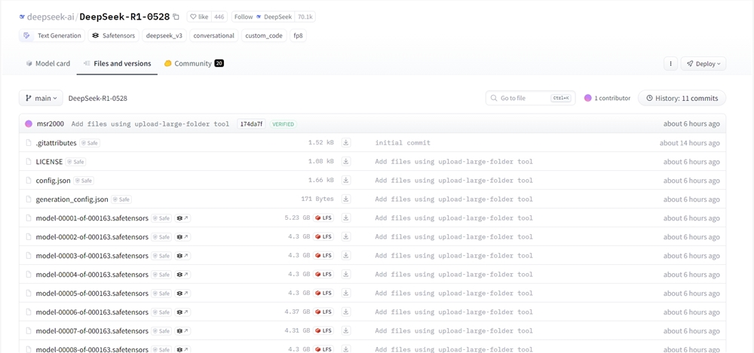Click Safe badge next to LICENSE

point(75,162)
